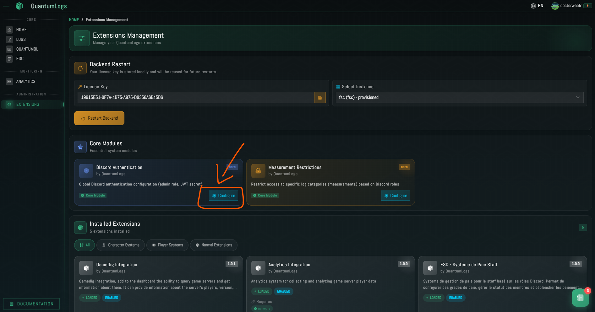Click the save license key icon button
The image size is (595, 312).
point(320,98)
